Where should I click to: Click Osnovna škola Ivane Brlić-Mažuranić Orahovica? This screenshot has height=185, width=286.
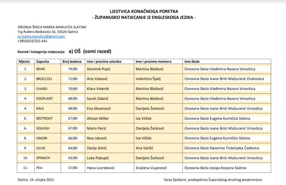(x=224, y=79)
